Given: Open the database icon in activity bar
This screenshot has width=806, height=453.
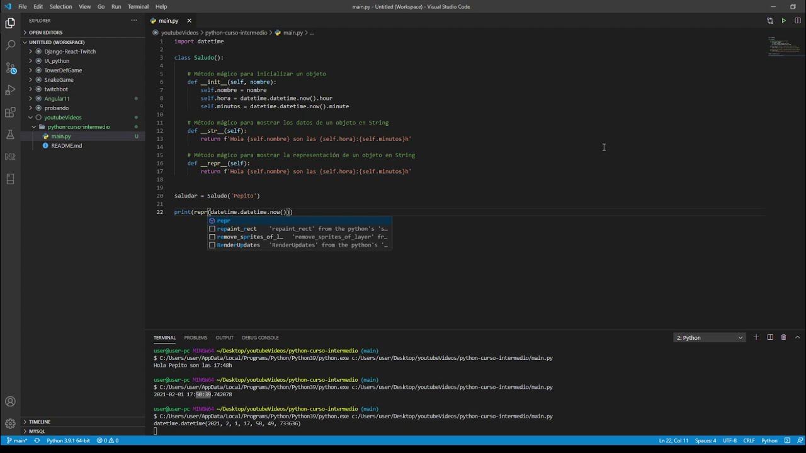Looking at the screenshot, I should tap(10, 179).
